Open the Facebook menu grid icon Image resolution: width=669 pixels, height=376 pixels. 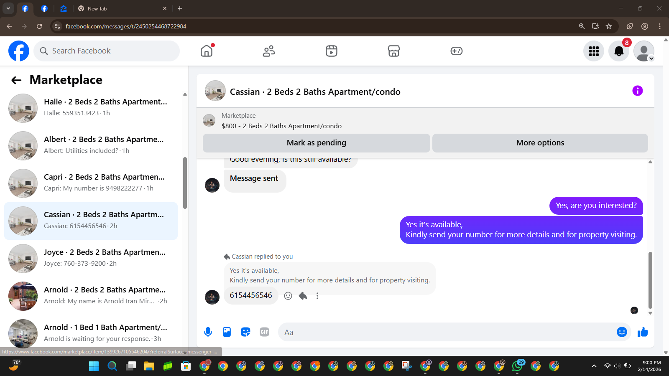[x=594, y=51]
